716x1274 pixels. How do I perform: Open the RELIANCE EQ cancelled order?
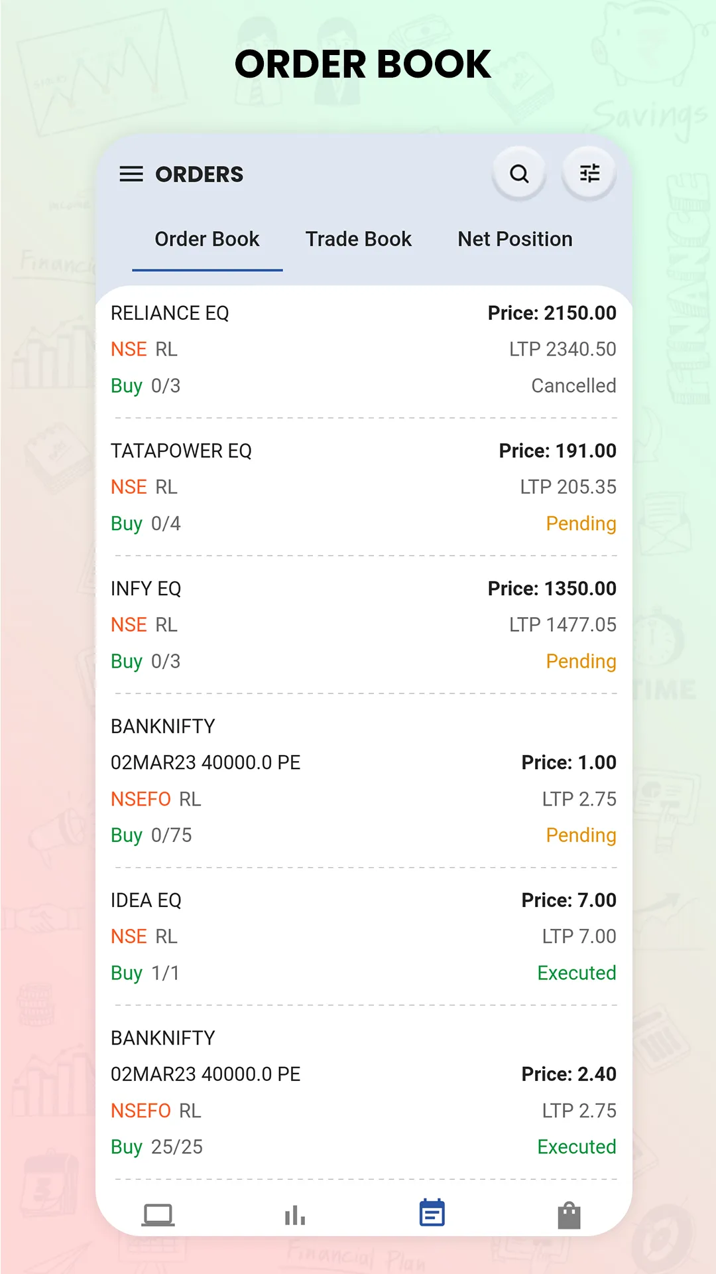363,350
